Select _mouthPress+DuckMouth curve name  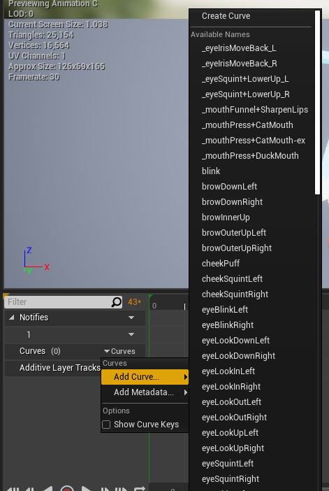point(250,156)
